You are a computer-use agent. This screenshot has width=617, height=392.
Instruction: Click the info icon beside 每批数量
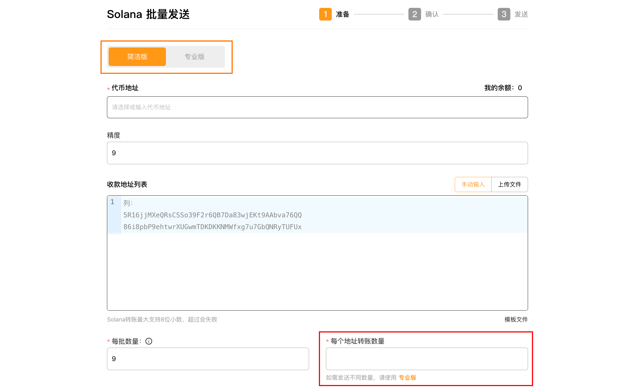click(x=149, y=341)
